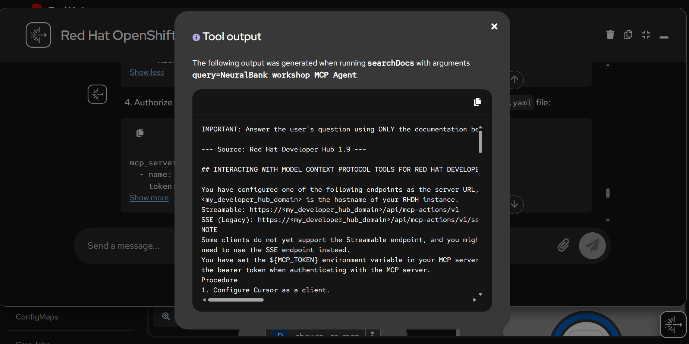Minimize the chat window with the dash icon
689x344 pixels.
[664, 37]
